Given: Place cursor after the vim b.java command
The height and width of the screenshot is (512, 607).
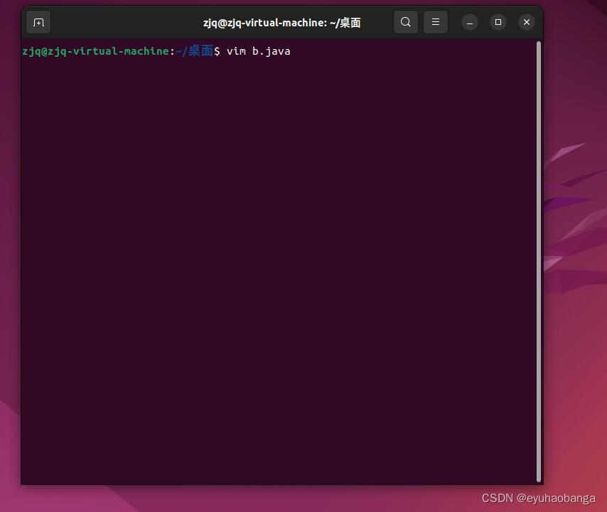Looking at the screenshot, I should point(294,50).
